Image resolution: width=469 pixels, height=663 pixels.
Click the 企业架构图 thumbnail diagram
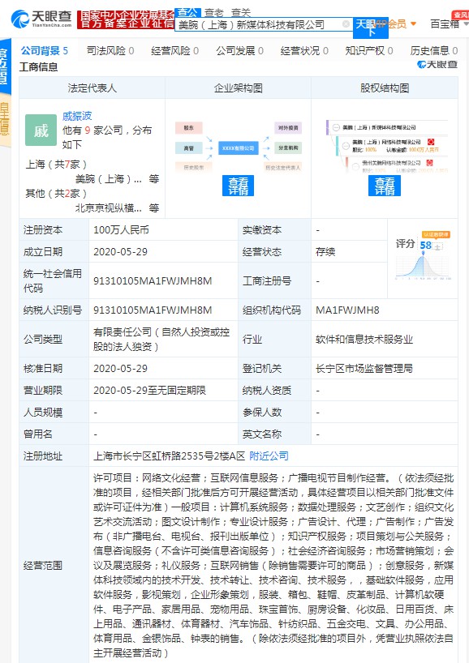(x=239, y=147)
